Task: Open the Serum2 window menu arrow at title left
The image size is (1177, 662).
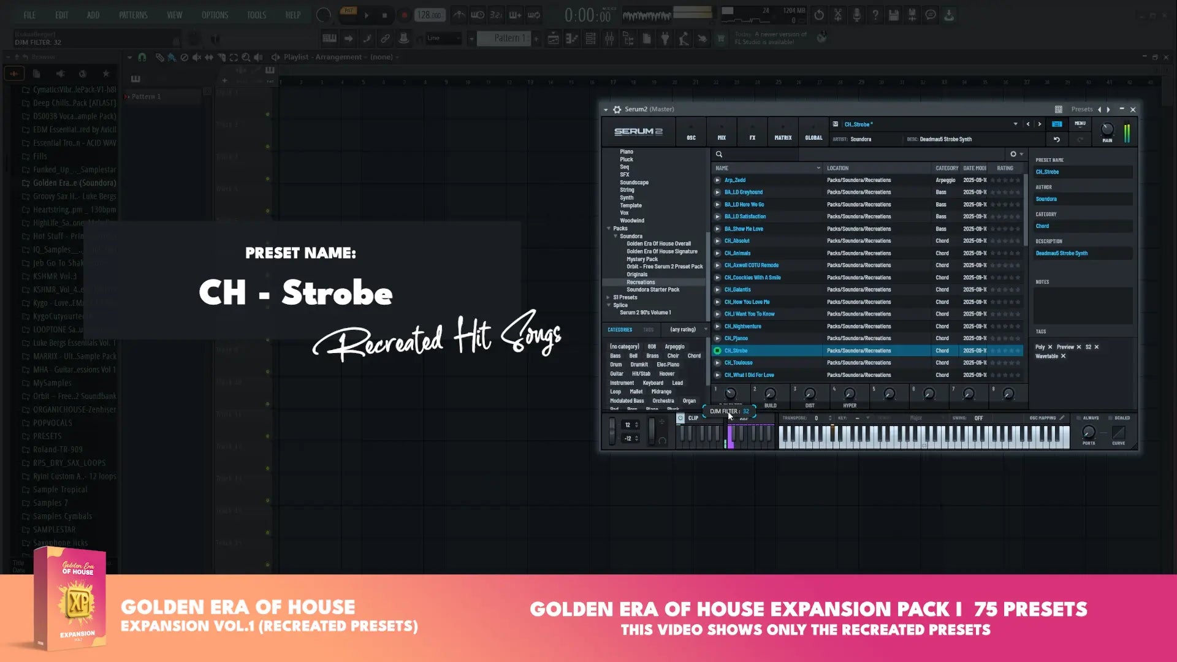Action: click(606, 110)
